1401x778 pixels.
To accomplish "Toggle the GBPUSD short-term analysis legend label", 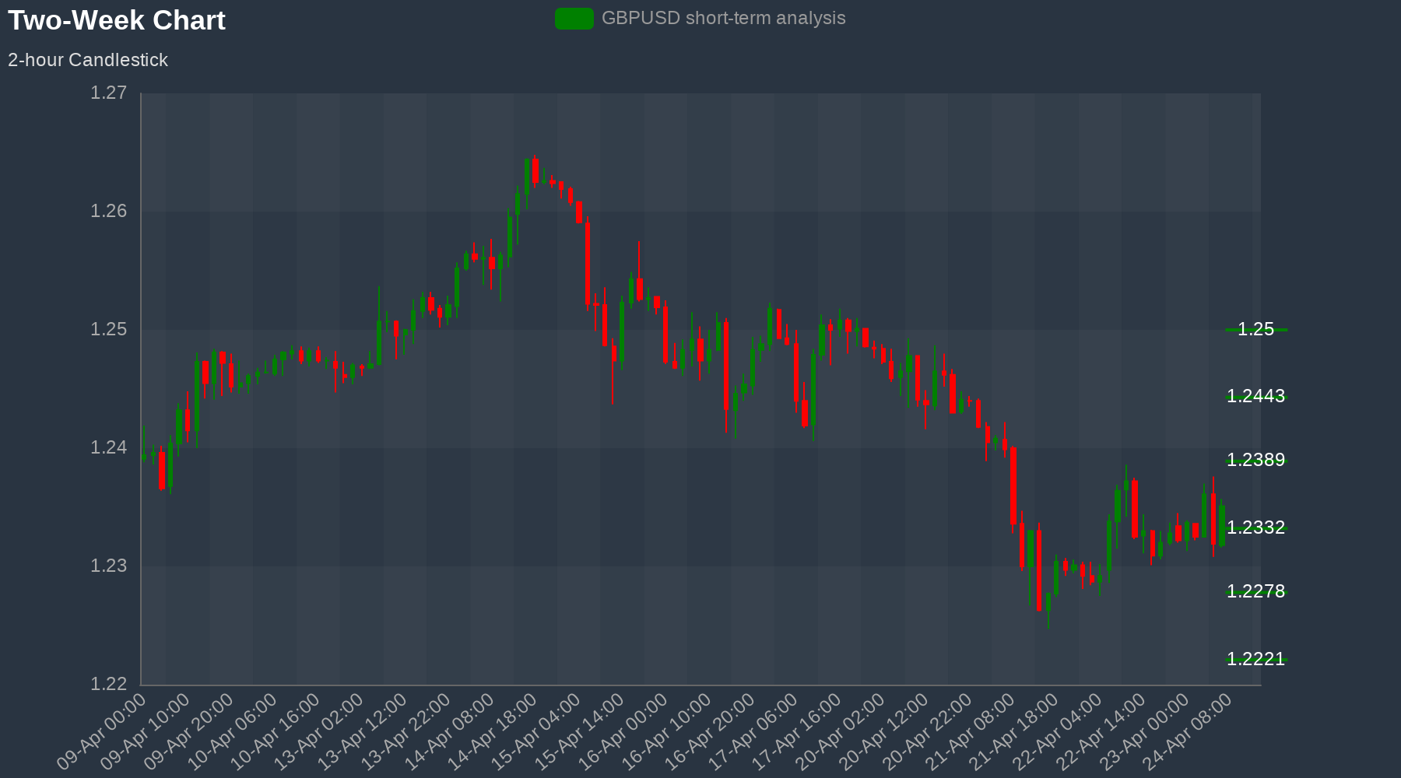I will 723,19.
